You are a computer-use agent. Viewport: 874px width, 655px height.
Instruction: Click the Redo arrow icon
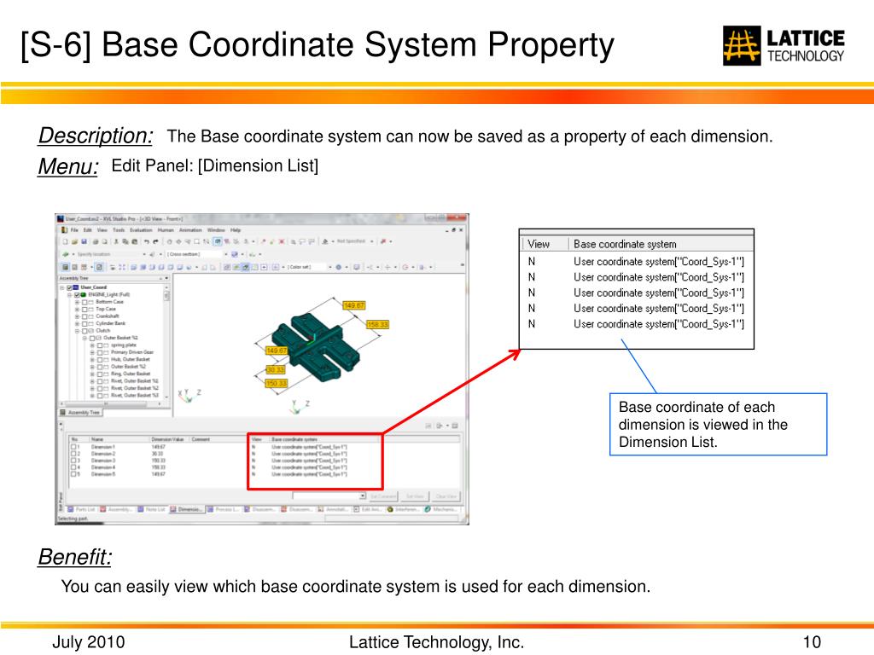coord(155,241)
